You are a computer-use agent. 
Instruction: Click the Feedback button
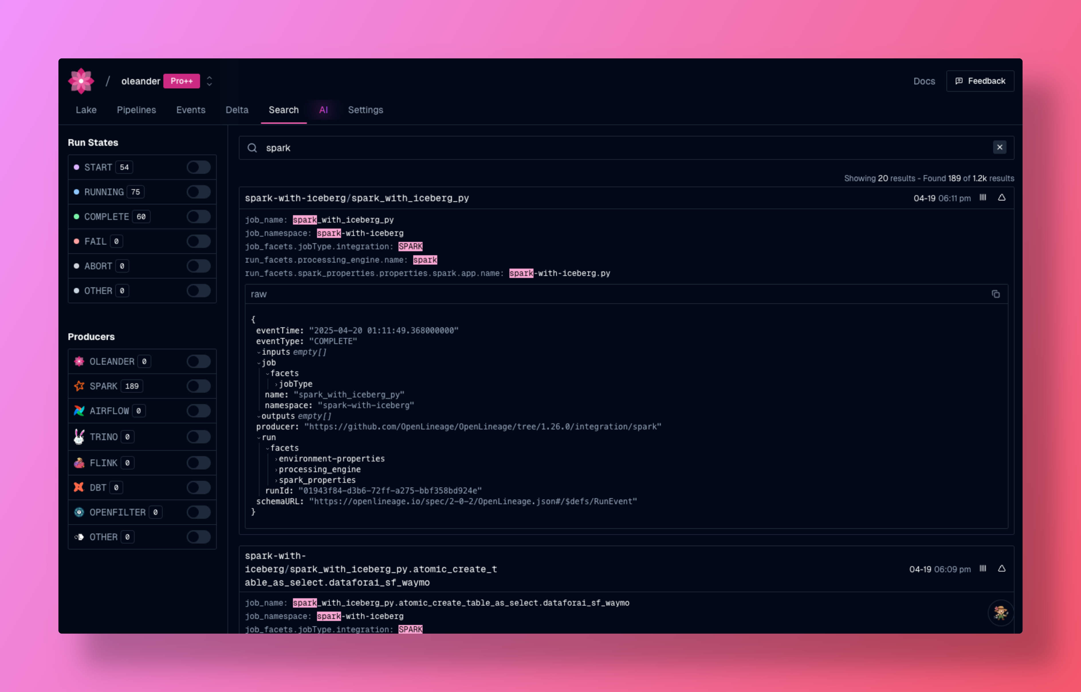980,81
